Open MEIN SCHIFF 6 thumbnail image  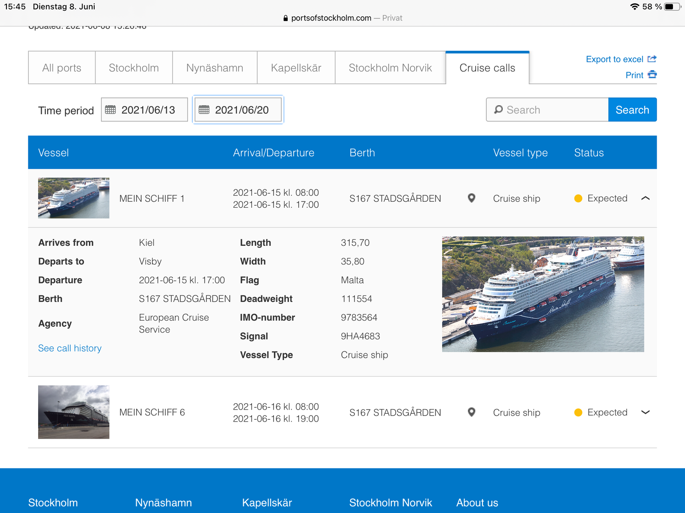click(74, 412)
